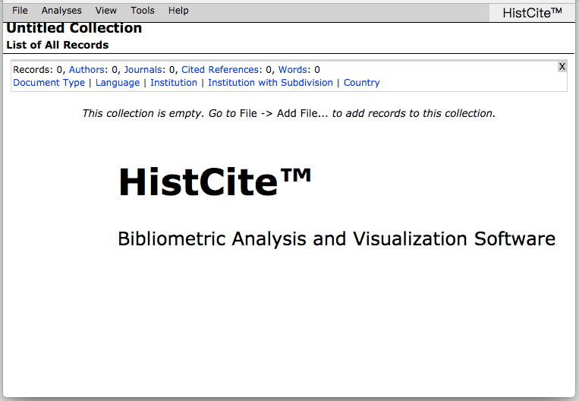
Task: Click the 'List of All Records' heading
Action: pyautogui.click(x=58, y=45)
